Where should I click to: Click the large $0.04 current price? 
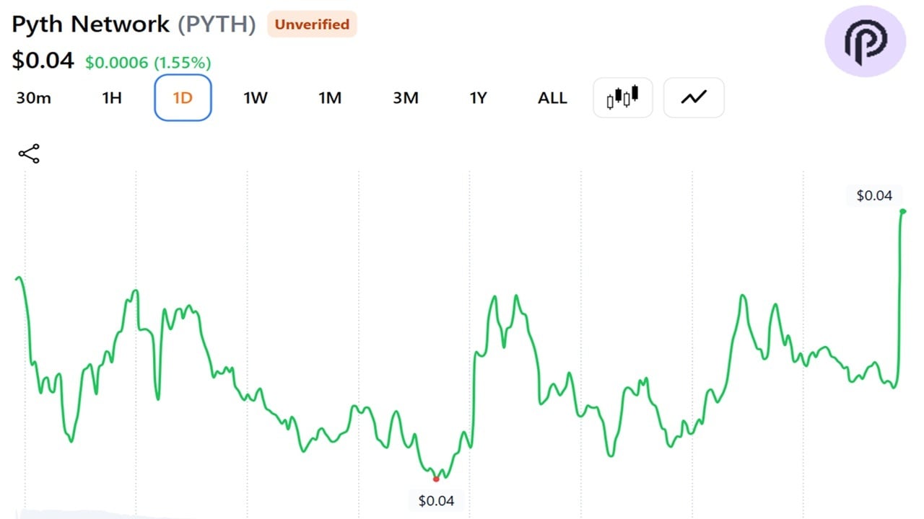(43, 60)
